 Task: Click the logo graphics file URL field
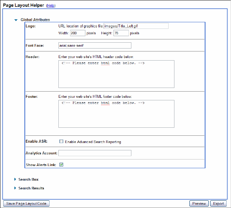click(x=136, y=26)
